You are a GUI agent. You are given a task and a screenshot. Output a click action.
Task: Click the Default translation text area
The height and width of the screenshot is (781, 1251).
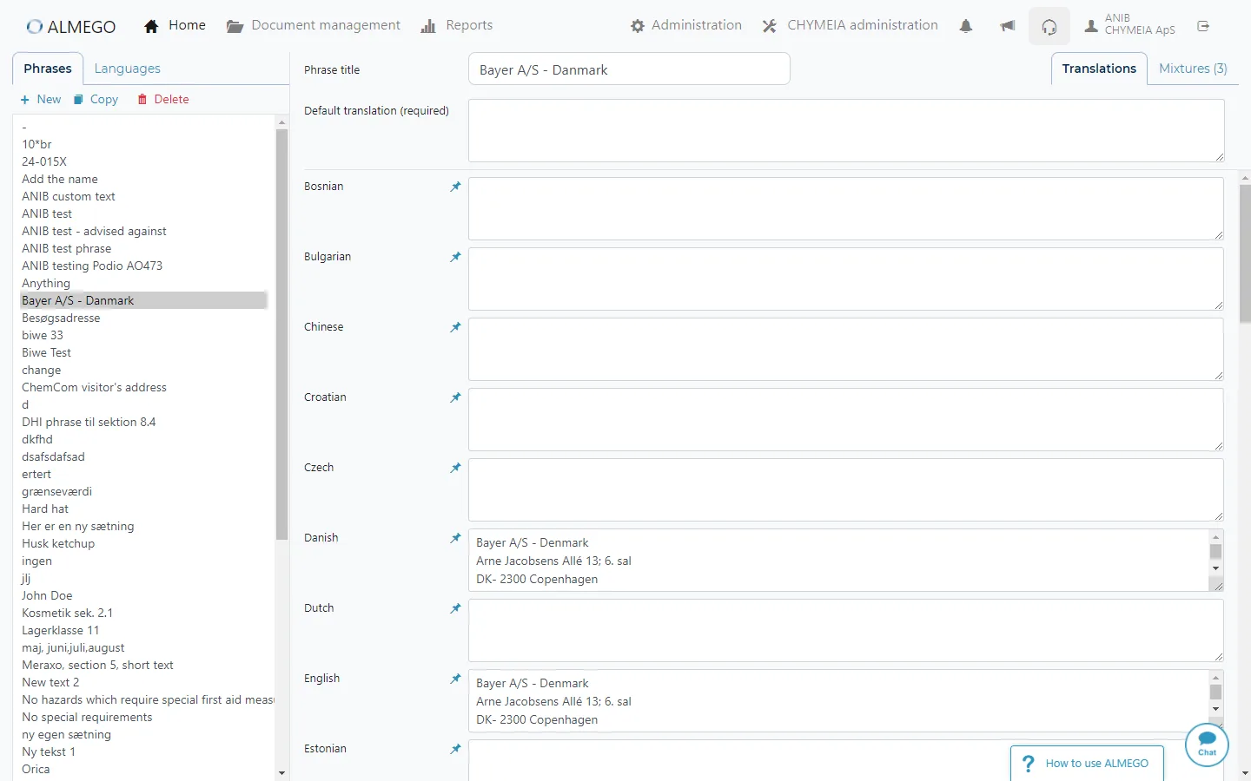(x=846, y=130)
